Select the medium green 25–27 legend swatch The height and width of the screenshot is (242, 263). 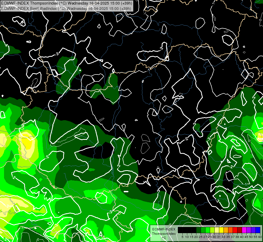click(203, 230)
